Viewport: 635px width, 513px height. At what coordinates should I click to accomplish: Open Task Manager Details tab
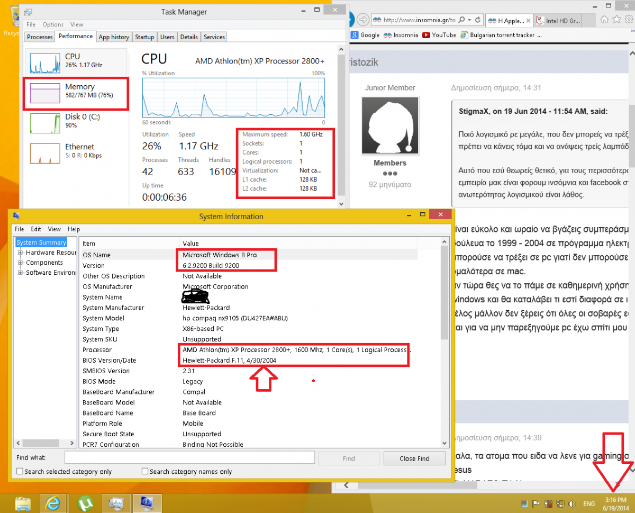pyautogui.click(x=189, y=37)
